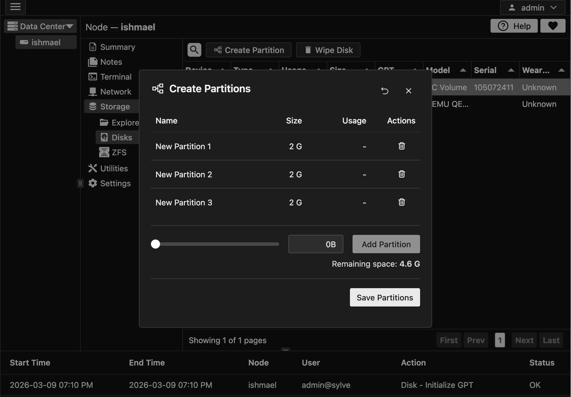The width and height of the screenshot is (571, 397).
Task: Select the ZFS icon under Storage
Action: click(105, 152)
